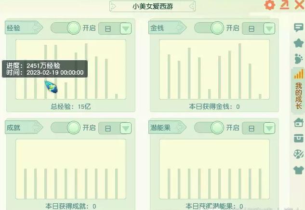Screen dimensions: 305x210
Task: Expand the 成就 period dropdown arrow
Action: click(x=126, y=128)
